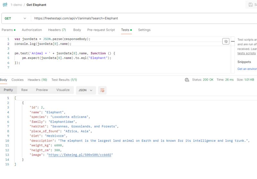257x179 pixels.
Task: Click the HTTP request type icon
Action: click(5, 4)
